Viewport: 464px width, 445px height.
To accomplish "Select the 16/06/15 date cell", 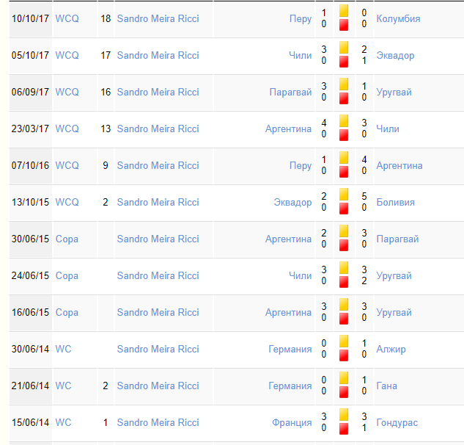I will (x=31, y=313).
